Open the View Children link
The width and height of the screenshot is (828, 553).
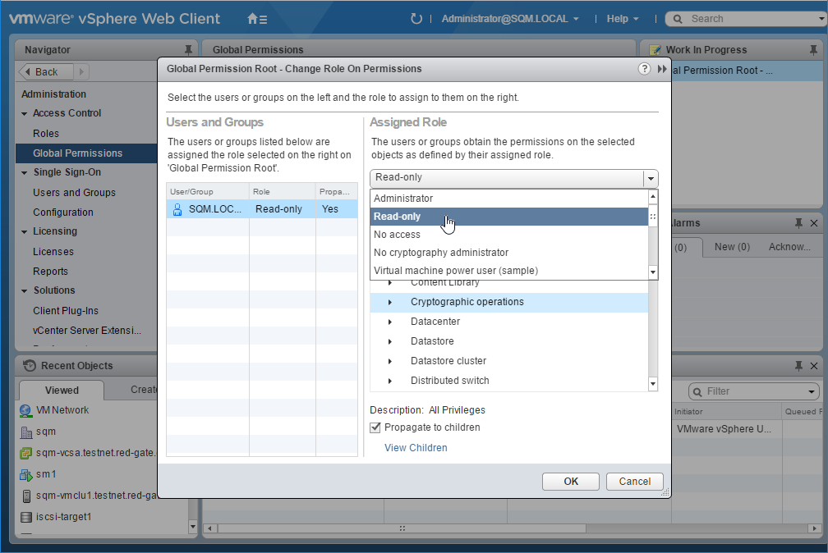click(416, 448)
